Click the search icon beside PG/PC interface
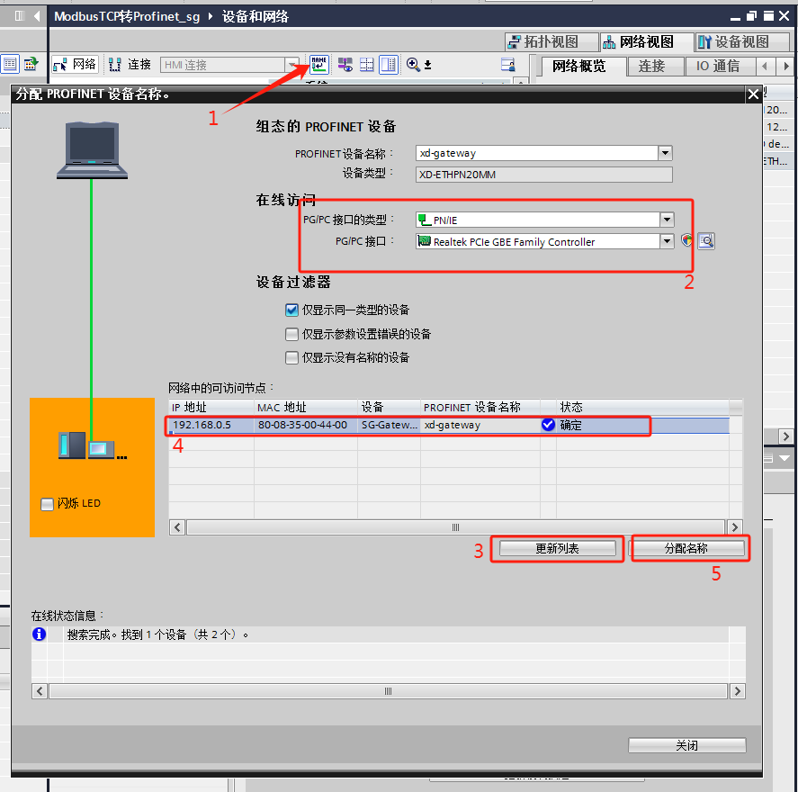 coord(706,241)
